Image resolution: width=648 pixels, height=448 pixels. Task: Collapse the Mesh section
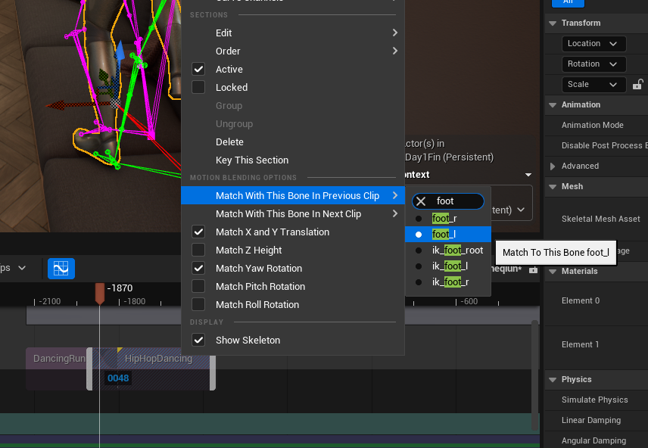coord(553,186)
